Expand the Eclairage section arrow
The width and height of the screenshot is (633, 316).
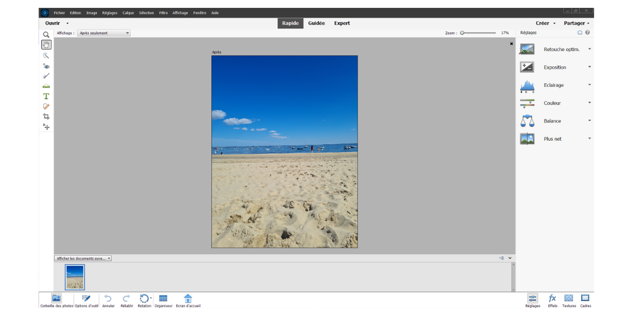pyautogui.click(x=589, y=85)
